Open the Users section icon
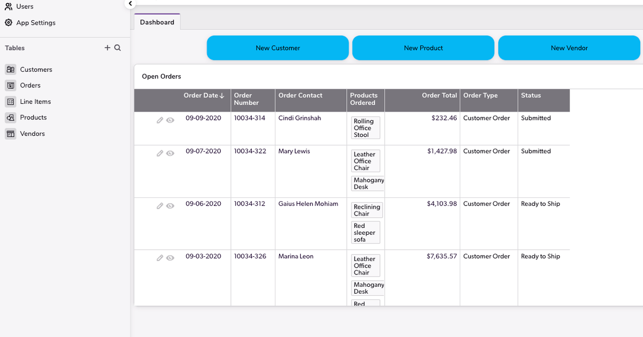This screenshot has height=337, width=643. (9, 6)
